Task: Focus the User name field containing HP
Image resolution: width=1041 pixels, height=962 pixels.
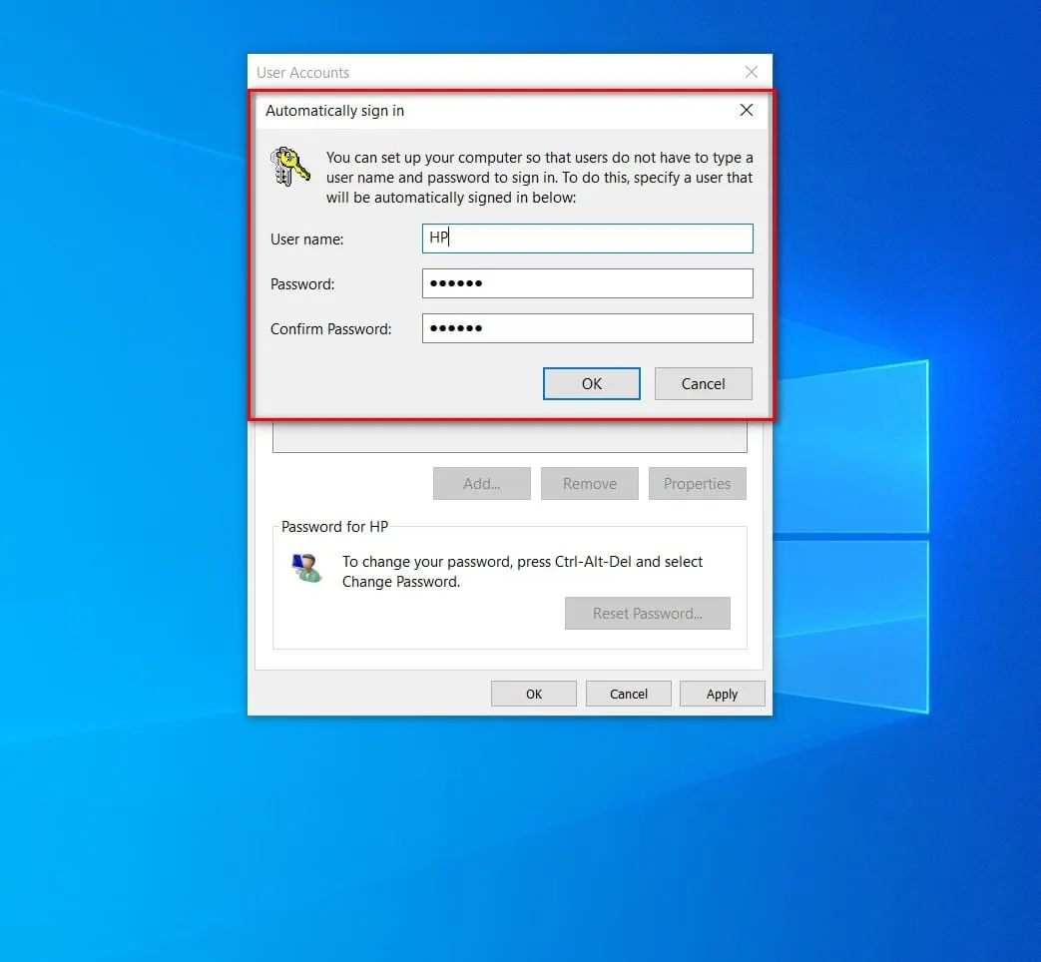Action: point(587,239)
